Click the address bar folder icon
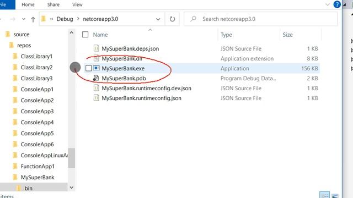The height and width of the screenshot is (198, 353). pyautogui.click(x=44, y=19)
